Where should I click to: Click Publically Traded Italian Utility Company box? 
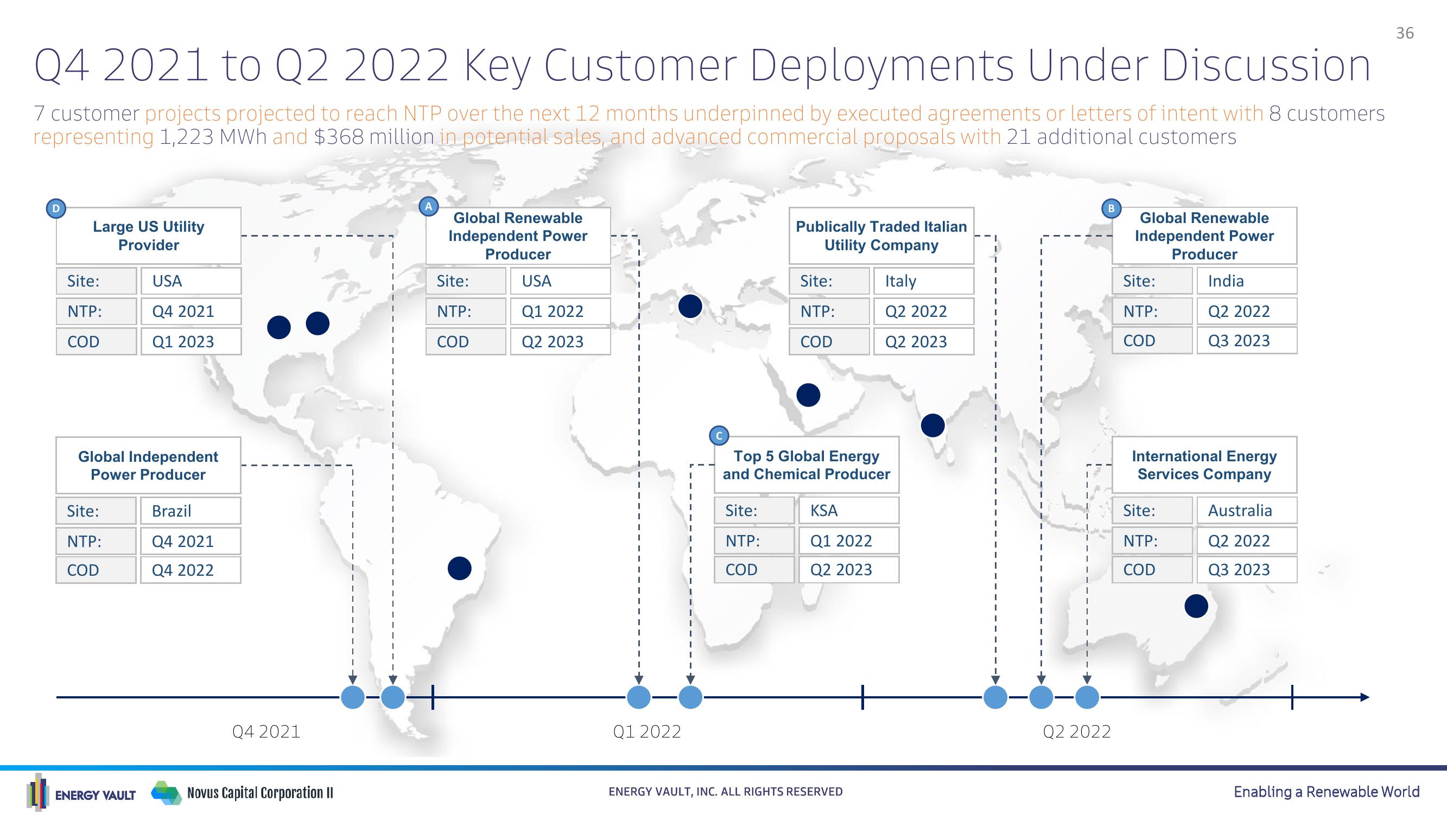click(881, 236)
